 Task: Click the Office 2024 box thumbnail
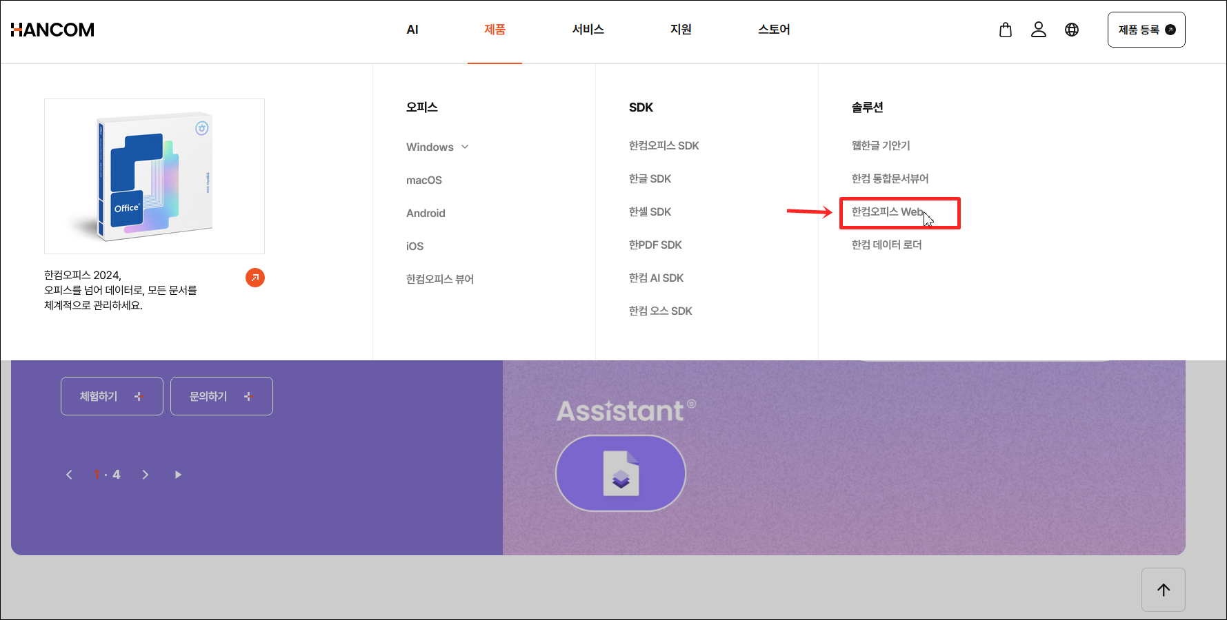coord(154,176)
